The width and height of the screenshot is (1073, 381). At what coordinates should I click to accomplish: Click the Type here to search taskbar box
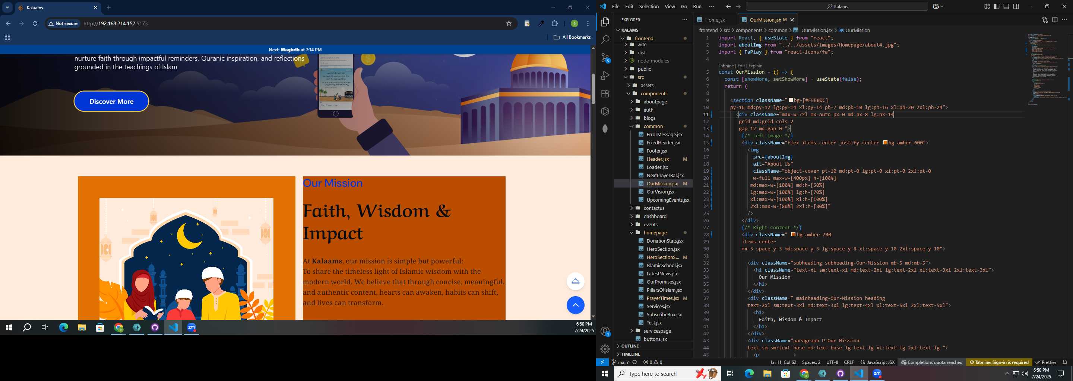(x=667, y=374)
